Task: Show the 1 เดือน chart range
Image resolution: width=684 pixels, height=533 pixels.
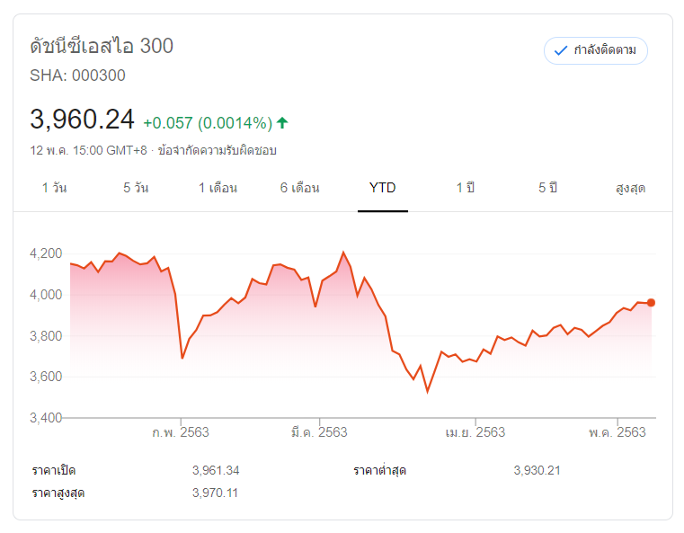Action: tap(218, 188)
